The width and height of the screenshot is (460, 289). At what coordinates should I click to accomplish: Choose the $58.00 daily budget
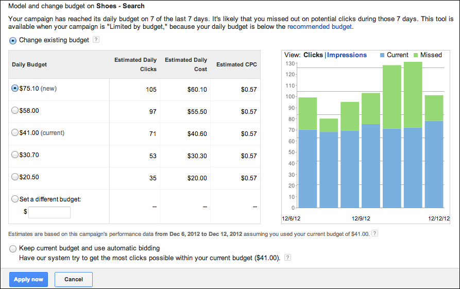(15, 110)
